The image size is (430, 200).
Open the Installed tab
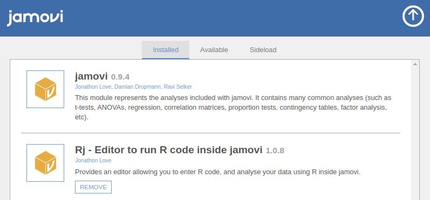point(166,50)
